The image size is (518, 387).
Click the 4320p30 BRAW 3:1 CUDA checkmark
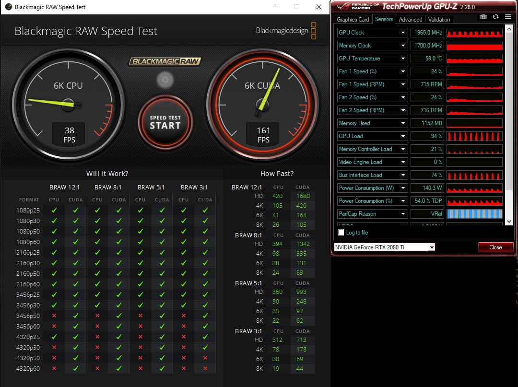205,347
